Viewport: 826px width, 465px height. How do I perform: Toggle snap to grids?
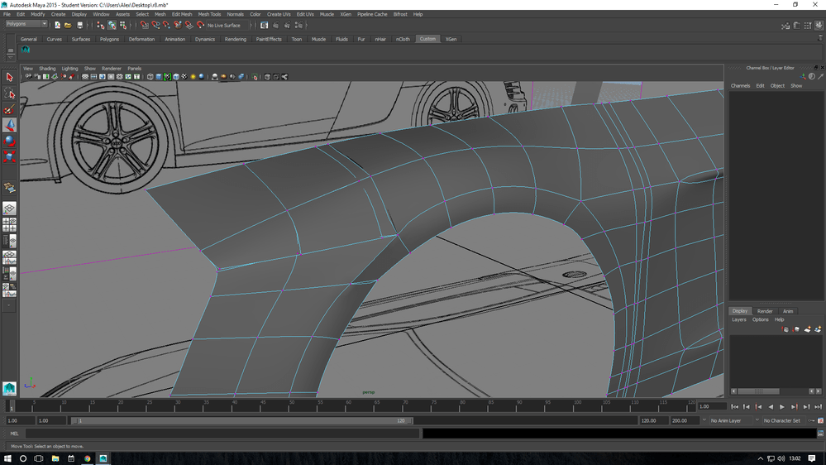tap(144, 25)
